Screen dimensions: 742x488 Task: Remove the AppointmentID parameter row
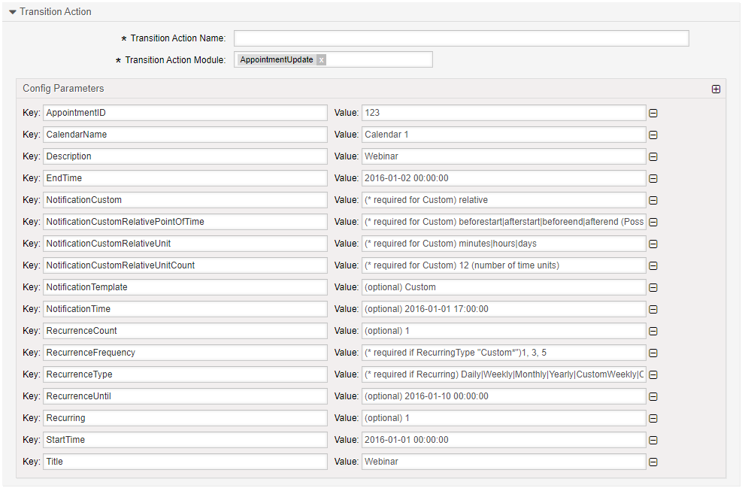(x=653, y=113)
